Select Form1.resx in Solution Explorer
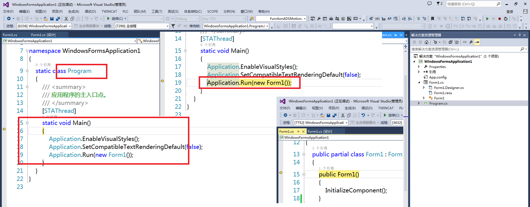Screen dimensions: 530x207 tap(443, 93)
